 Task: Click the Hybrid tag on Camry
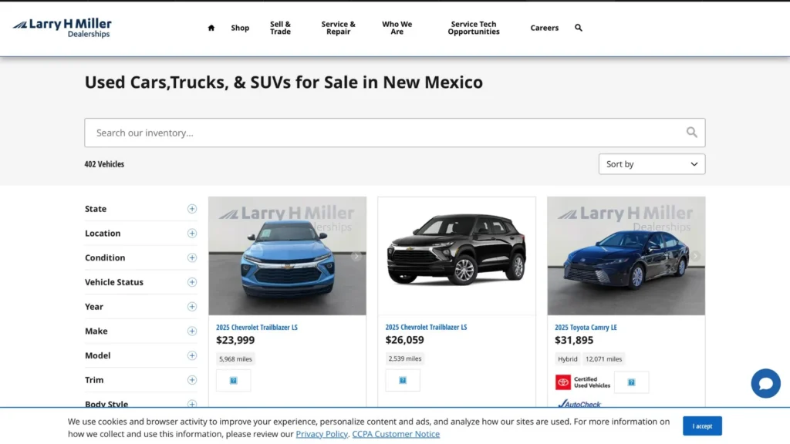pyautogui.click(x=567, y=359)
